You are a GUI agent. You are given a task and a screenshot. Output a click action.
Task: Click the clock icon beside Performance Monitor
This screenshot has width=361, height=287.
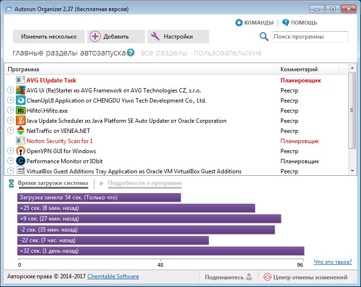(x=11, y=160)
